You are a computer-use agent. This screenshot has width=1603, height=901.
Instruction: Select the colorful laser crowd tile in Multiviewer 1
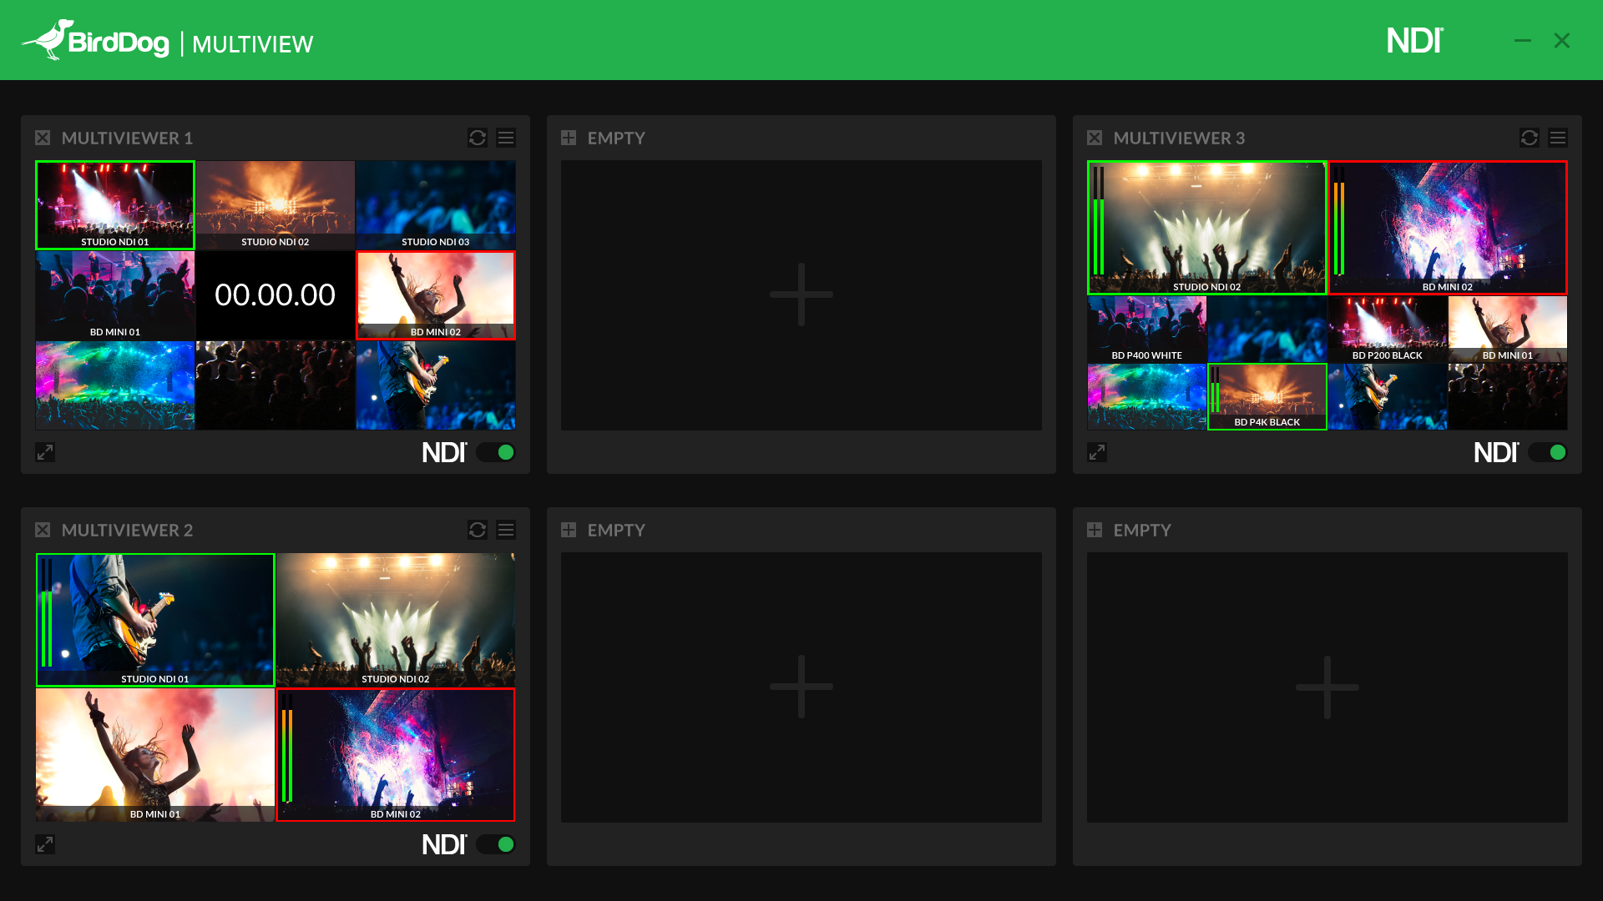tap(115, 385)
